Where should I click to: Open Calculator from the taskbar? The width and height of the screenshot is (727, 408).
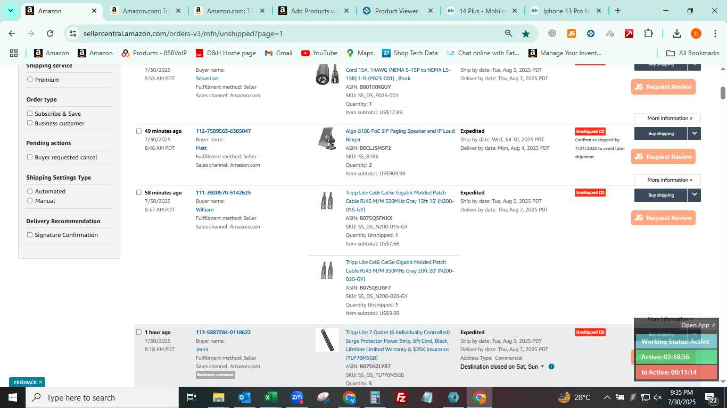[x=375, y=397]
